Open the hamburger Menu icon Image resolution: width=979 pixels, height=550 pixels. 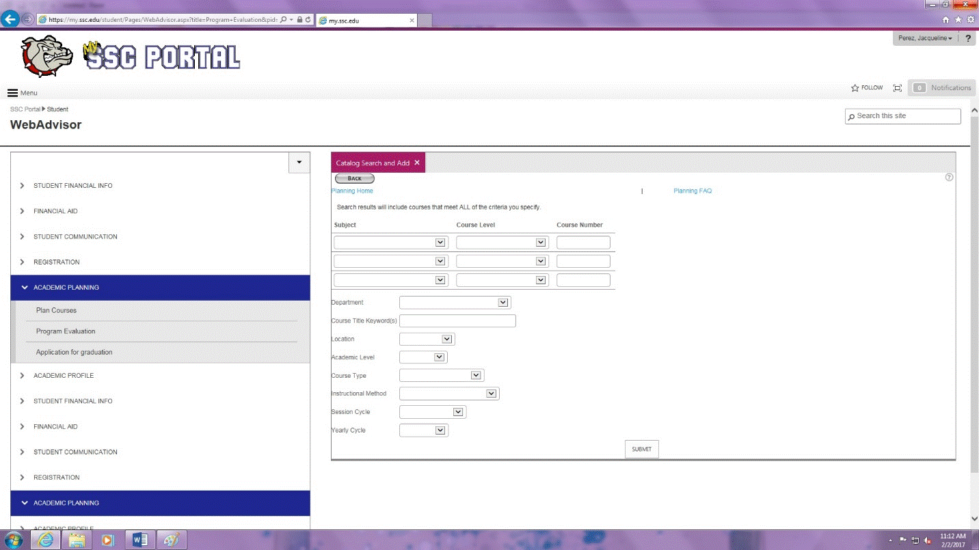pyautogui.click(x=12, y=93)
